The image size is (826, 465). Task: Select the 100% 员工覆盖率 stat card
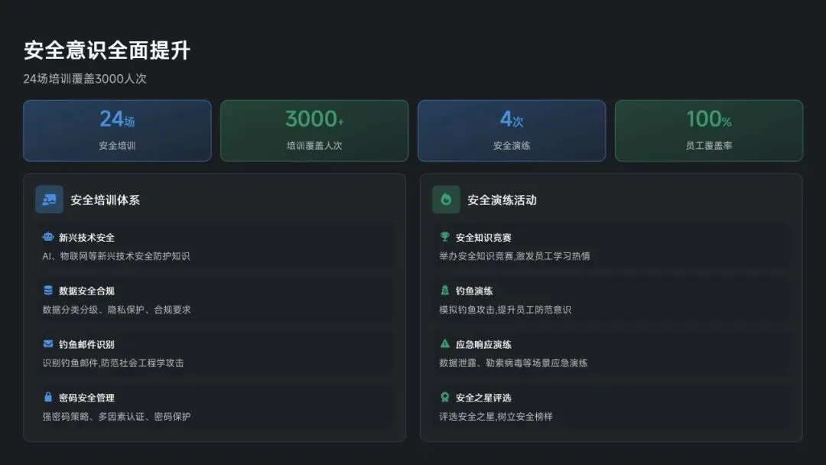709,131
